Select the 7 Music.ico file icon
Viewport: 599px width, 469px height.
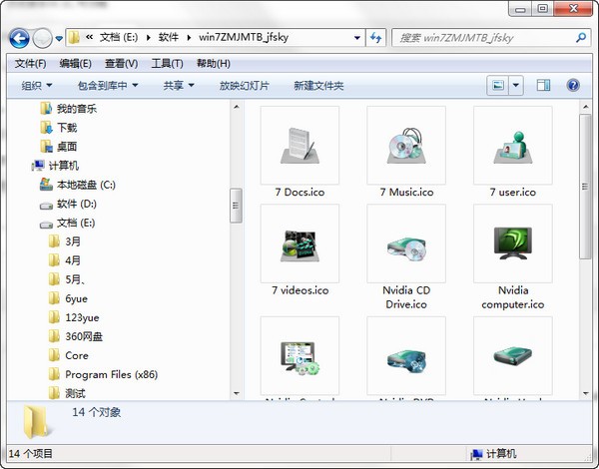tap(406, 146)
